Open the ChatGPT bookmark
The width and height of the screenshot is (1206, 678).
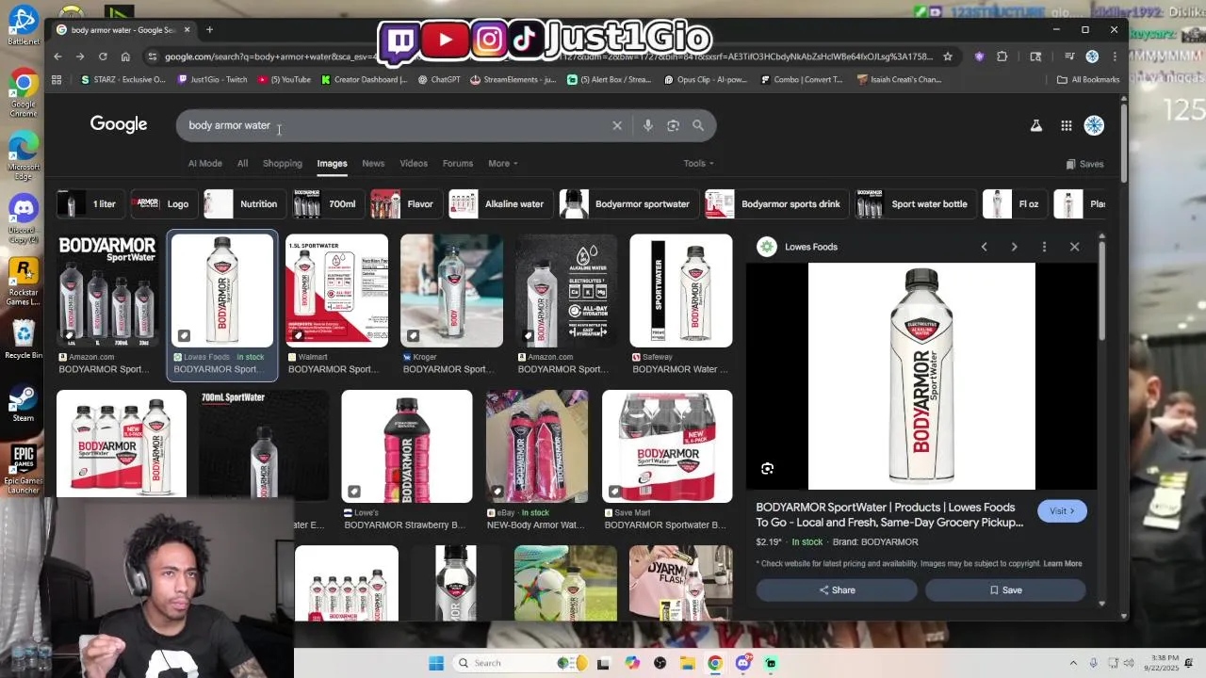tap(439, 79)
